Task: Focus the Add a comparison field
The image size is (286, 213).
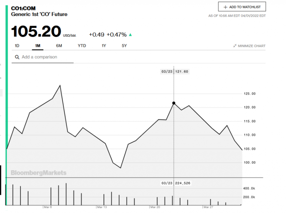Action: click(44, 57)
